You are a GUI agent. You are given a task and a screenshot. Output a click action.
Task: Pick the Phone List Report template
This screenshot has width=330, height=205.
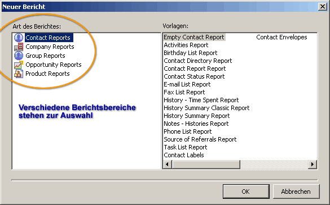point(188,131)
